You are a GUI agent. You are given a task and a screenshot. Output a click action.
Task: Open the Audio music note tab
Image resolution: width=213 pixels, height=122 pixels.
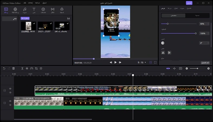25,10
